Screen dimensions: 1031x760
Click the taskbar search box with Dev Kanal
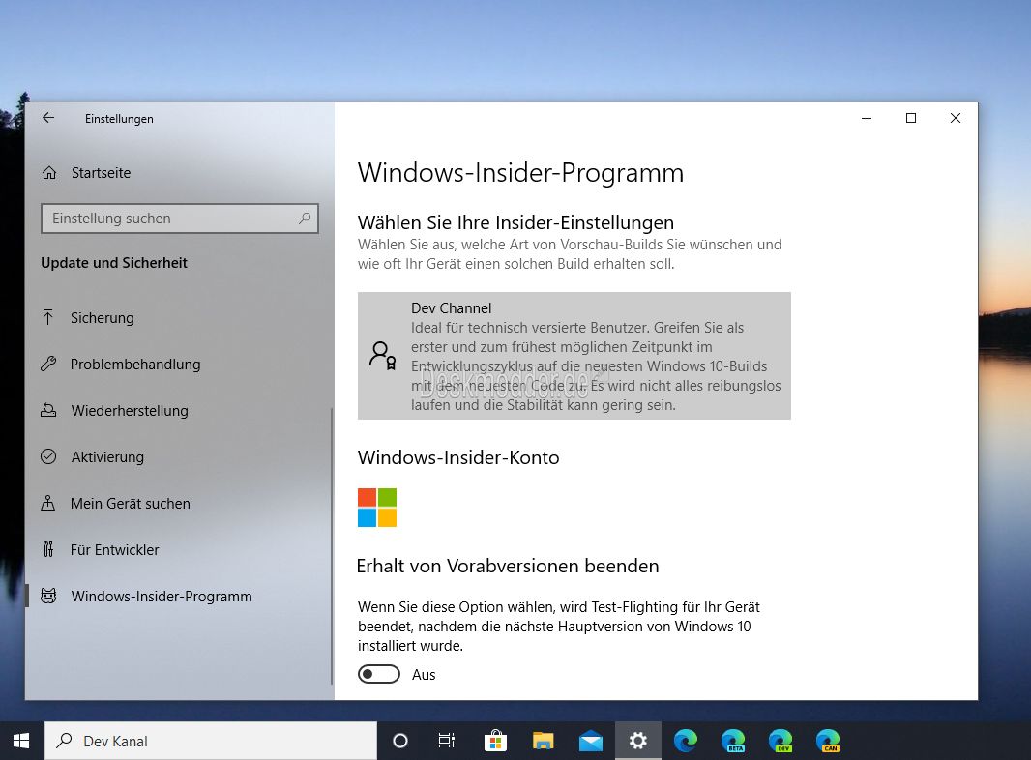211,741
